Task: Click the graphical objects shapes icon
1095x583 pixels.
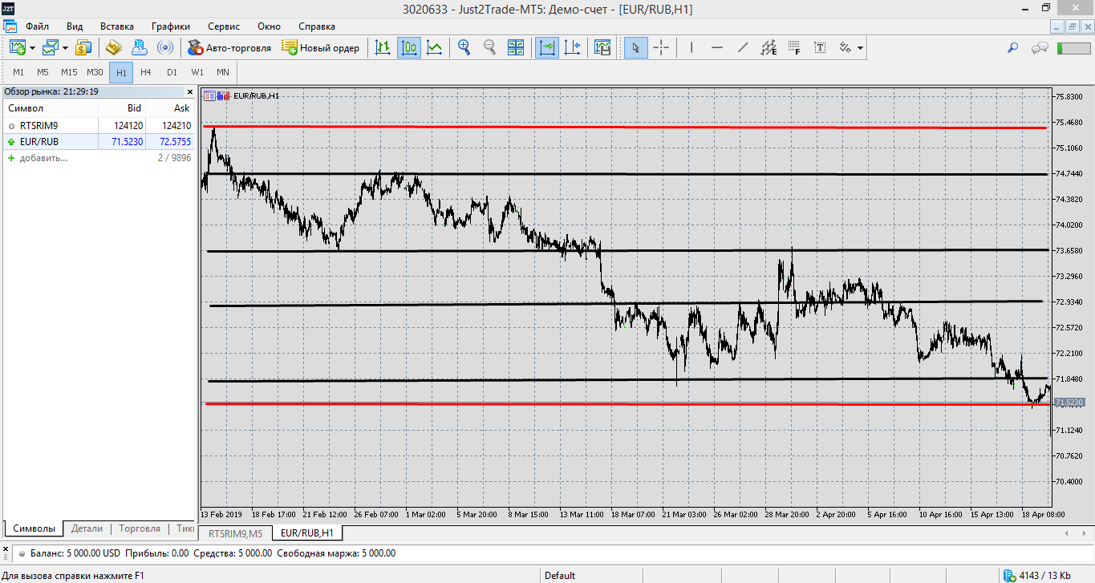Action: 845,47
